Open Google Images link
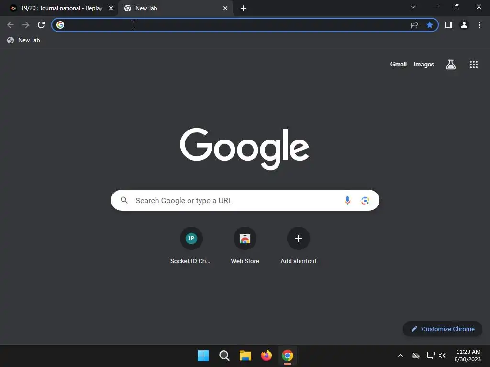This screenshot has height=367, width=490. coord(424,65)
